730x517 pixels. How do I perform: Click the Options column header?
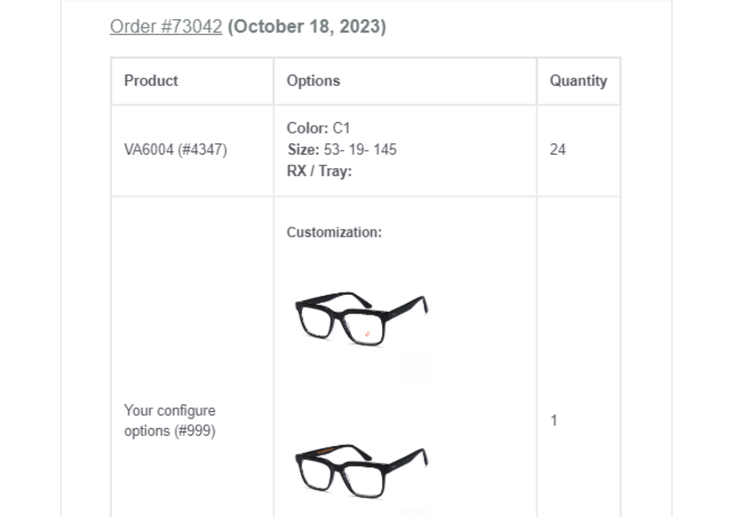(313, 81)
